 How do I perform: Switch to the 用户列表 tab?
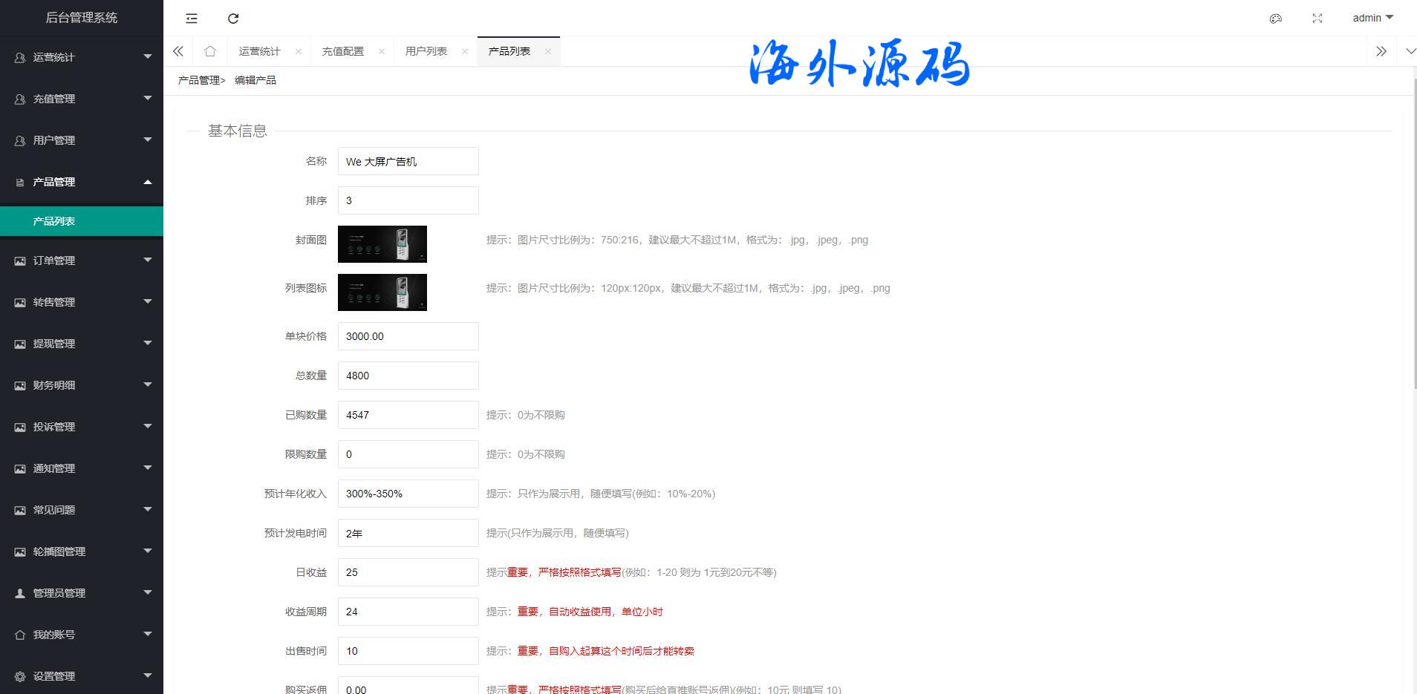coord(426,51)
